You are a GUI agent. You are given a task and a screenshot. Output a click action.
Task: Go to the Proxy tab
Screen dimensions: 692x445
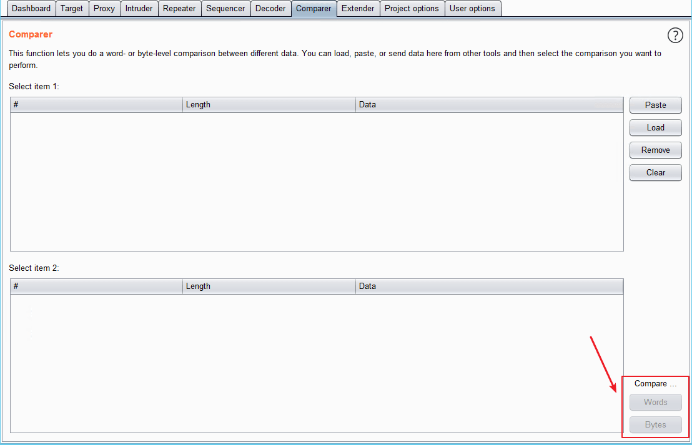104,8
